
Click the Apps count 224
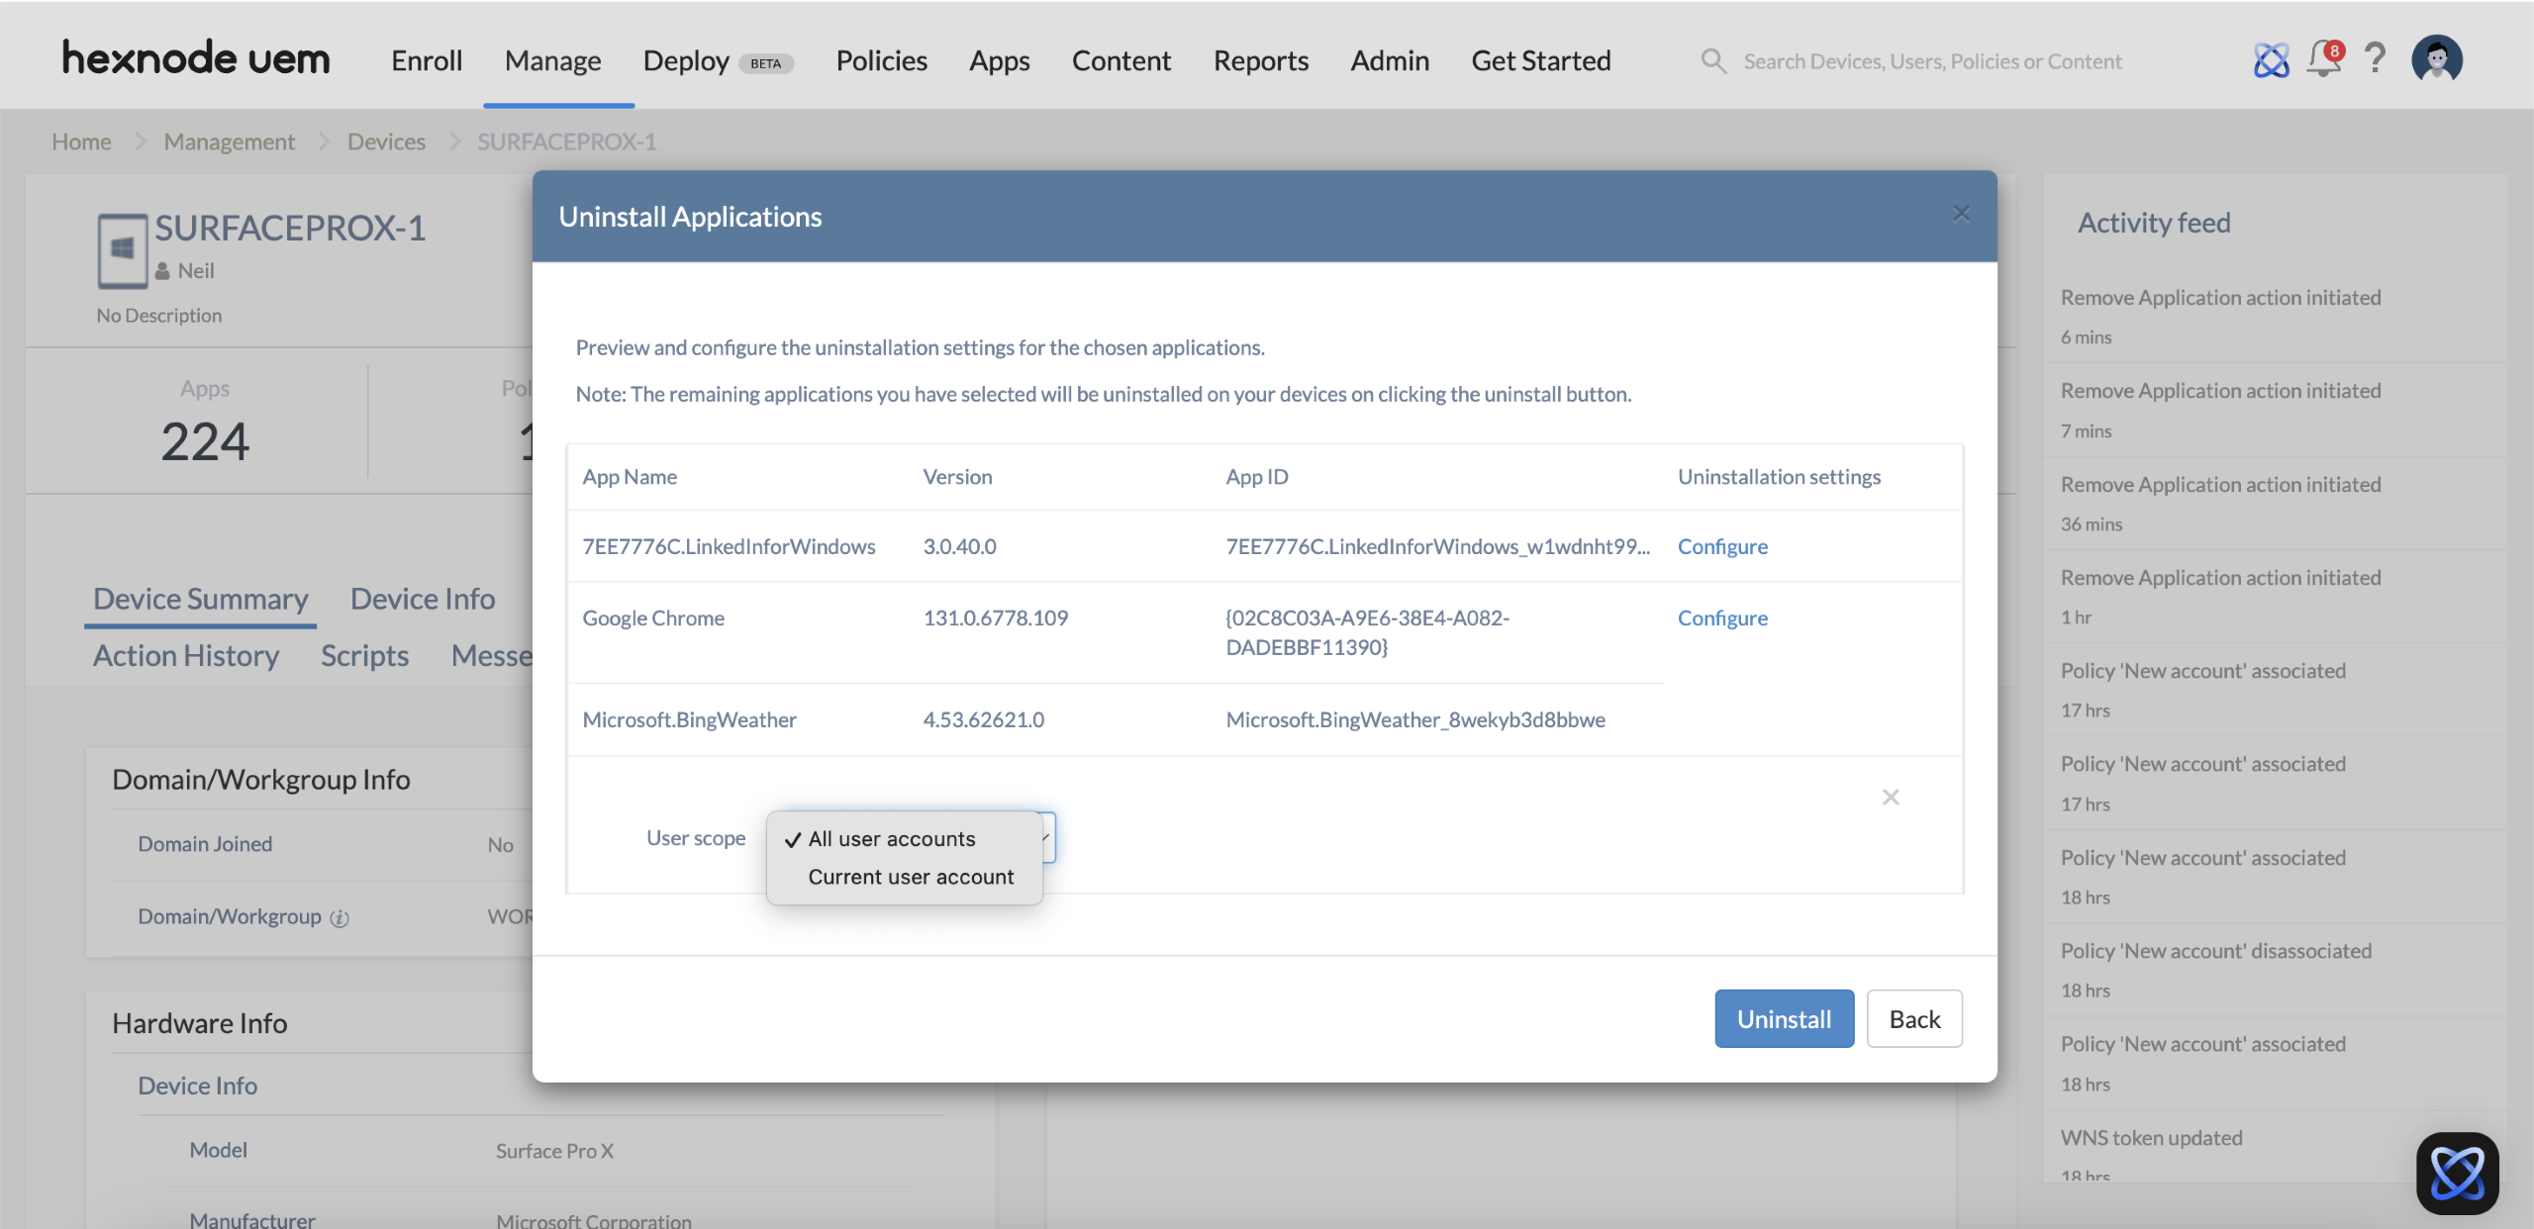point(205,440)
